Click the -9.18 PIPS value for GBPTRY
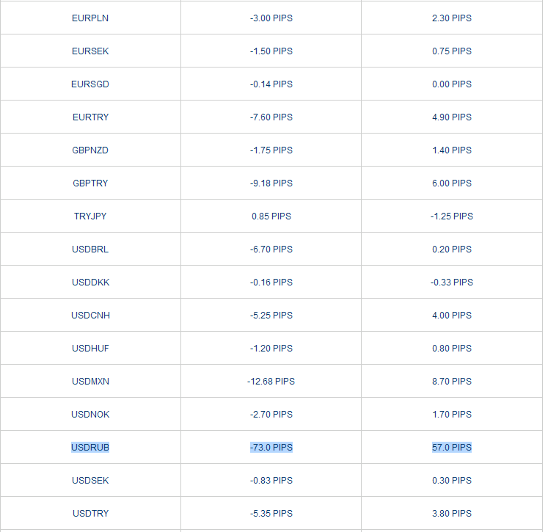This screenshot has height=532, width=548. click(271, 183)
